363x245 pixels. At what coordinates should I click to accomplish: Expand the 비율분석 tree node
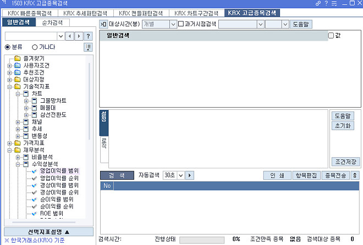coord(18,158)
